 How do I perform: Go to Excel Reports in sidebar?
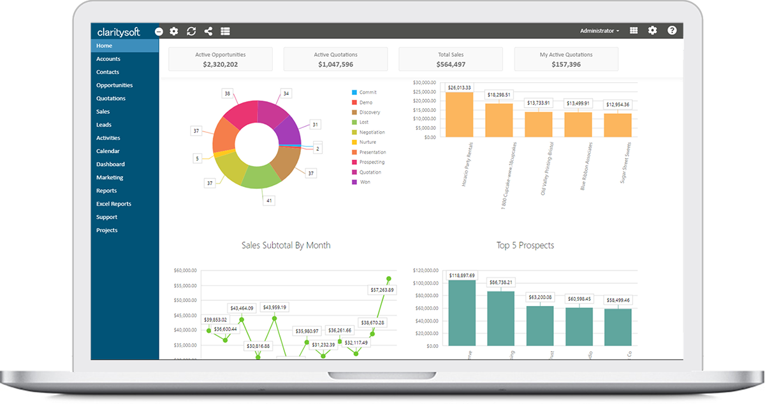(113, 204)
